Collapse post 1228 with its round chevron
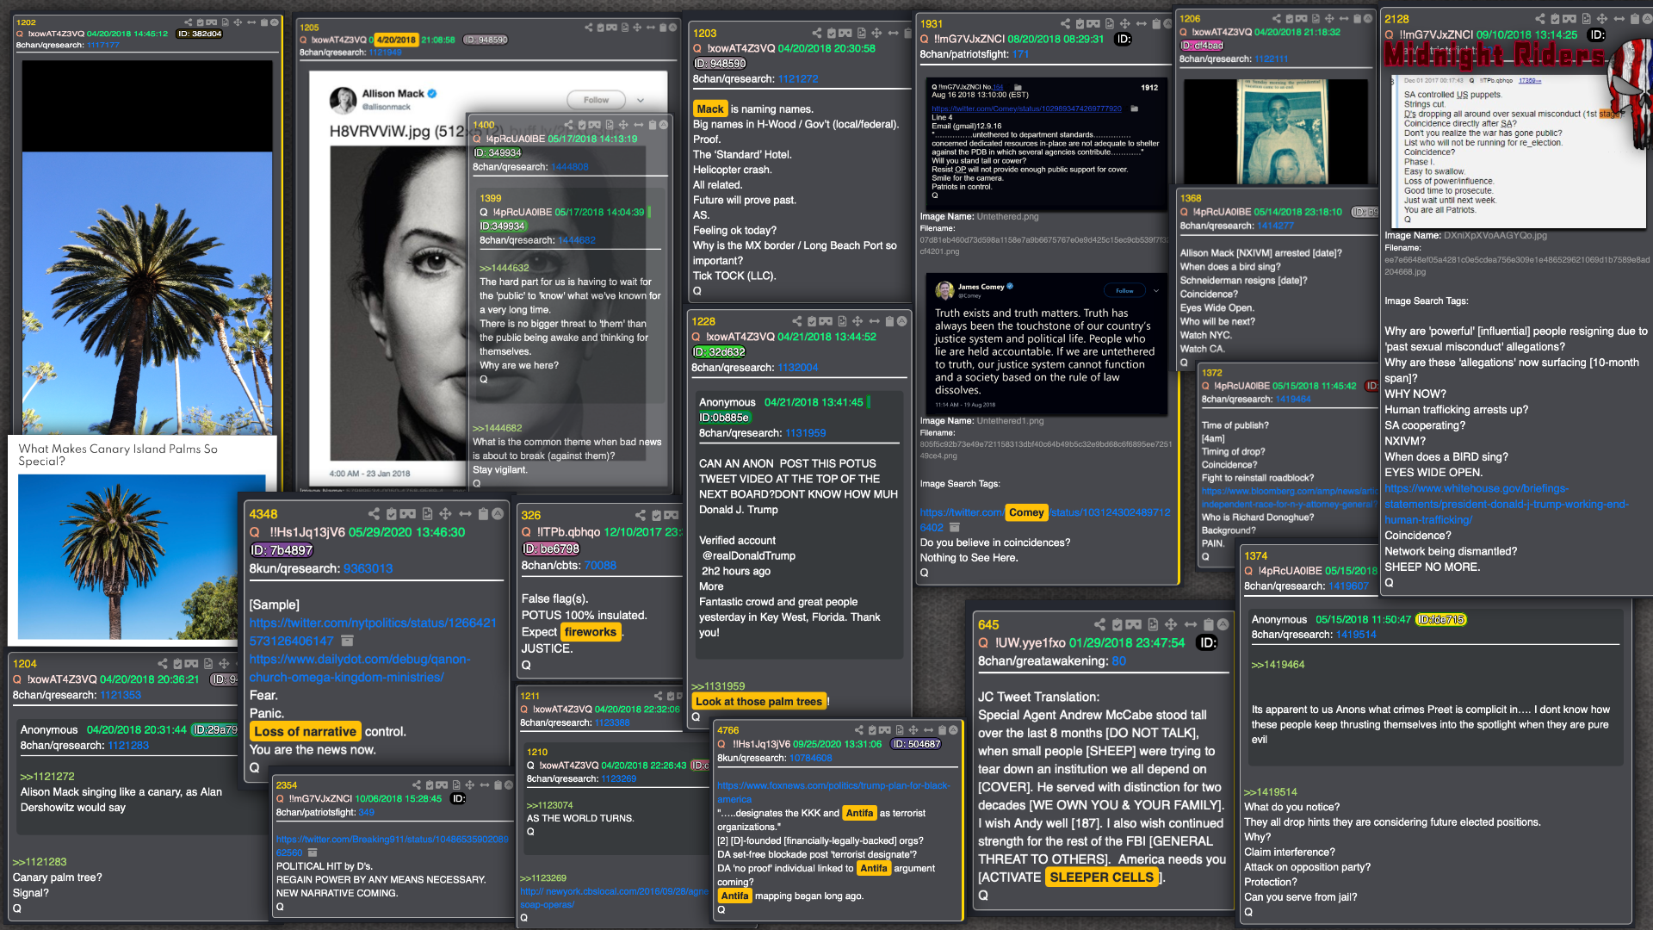The image size is (1653, 930). click(901, 321)
